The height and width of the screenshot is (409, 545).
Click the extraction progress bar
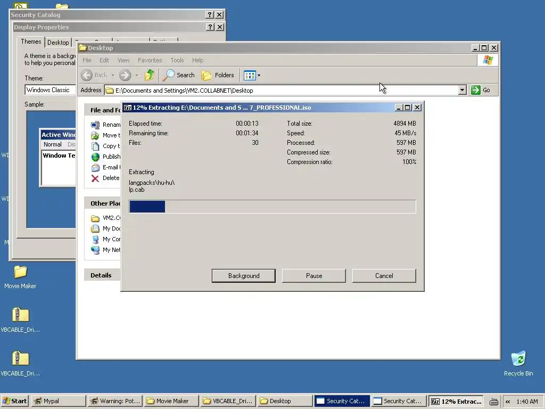pos(272,206)
